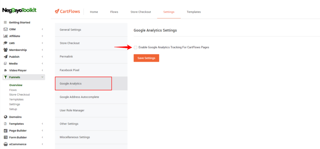
Task: Open Overview under Funnels
Action: (16, 85)
